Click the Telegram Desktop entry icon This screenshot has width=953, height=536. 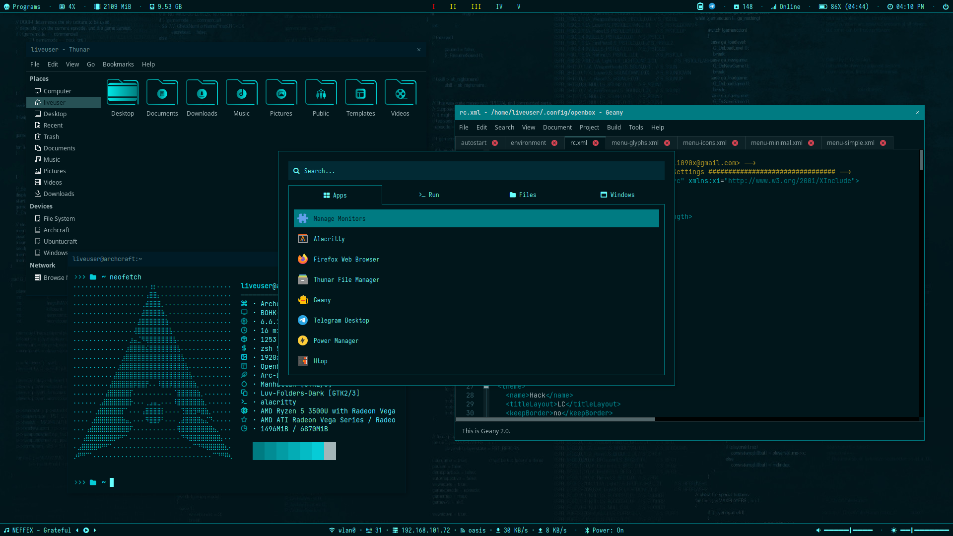click(x=302, y=320)
